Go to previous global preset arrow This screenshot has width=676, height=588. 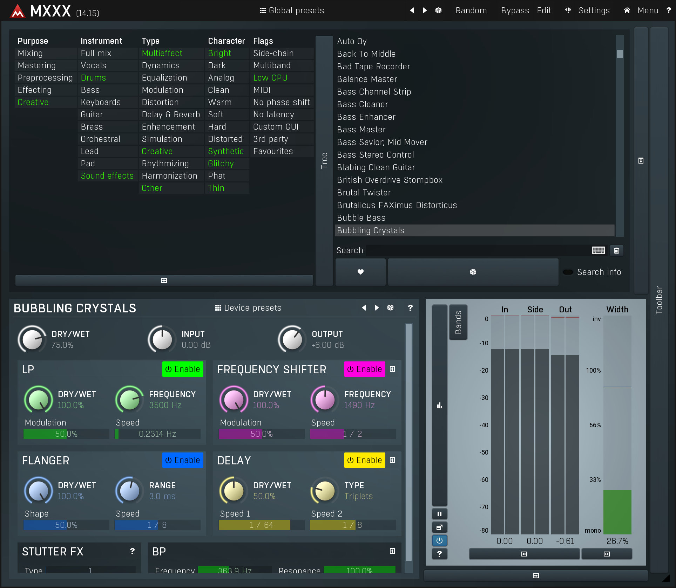[412, 11]
